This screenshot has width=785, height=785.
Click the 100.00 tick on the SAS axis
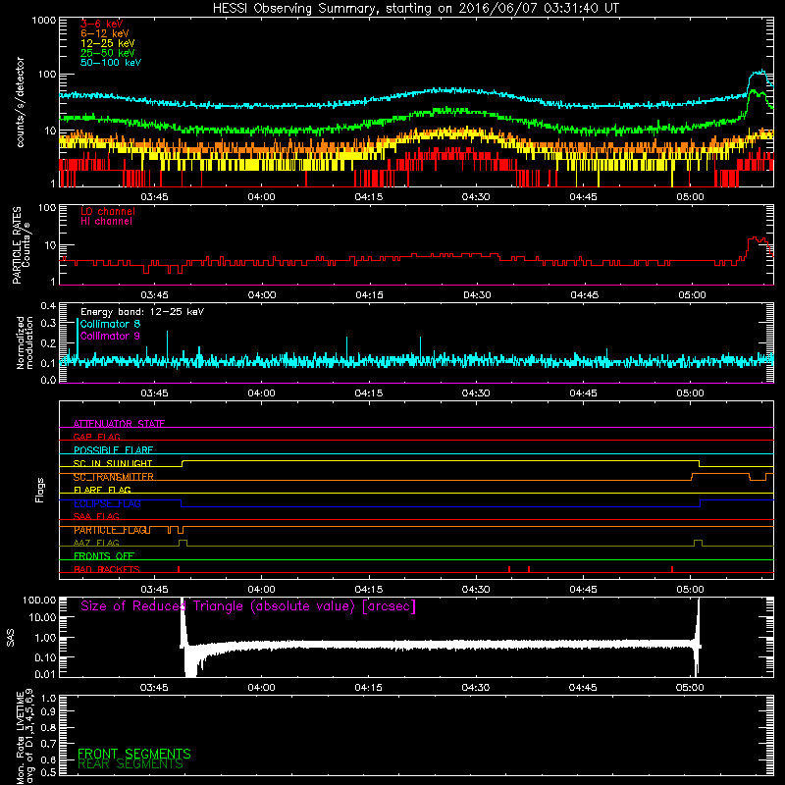tap(39, 600)
